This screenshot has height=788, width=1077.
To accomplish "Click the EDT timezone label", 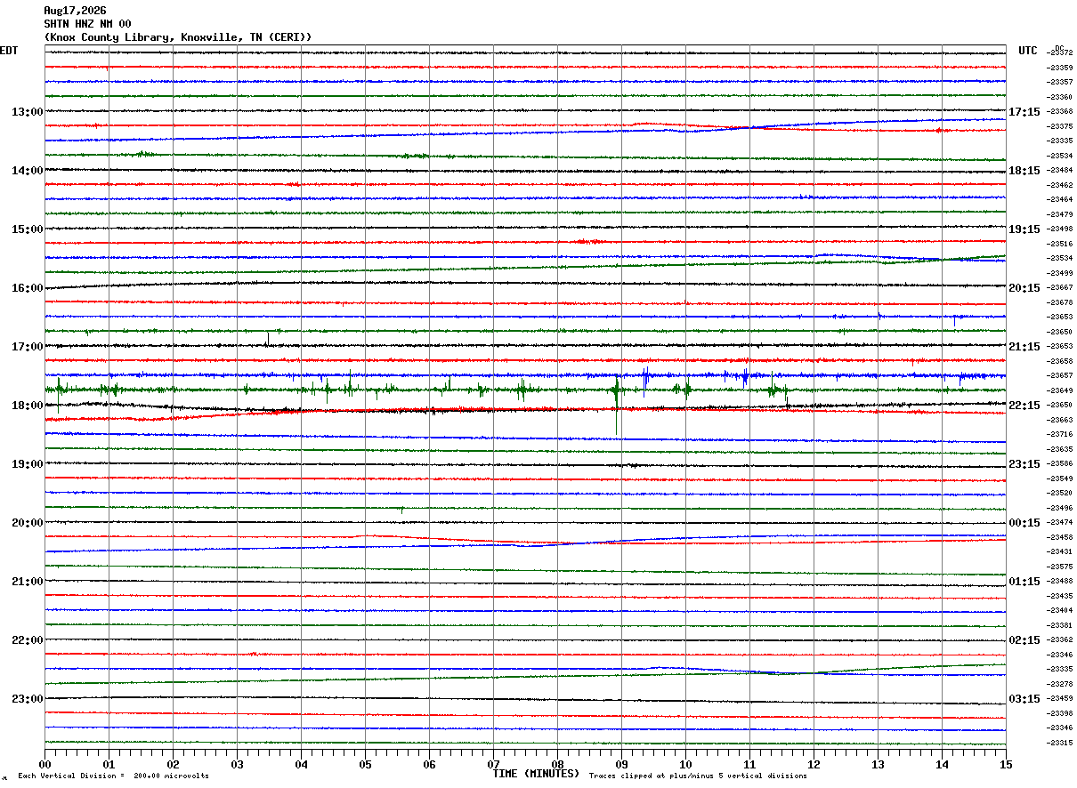I will (x=8, y=51).
